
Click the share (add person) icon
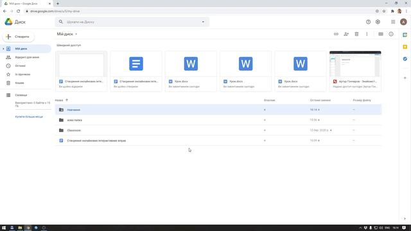click(346, 34)
